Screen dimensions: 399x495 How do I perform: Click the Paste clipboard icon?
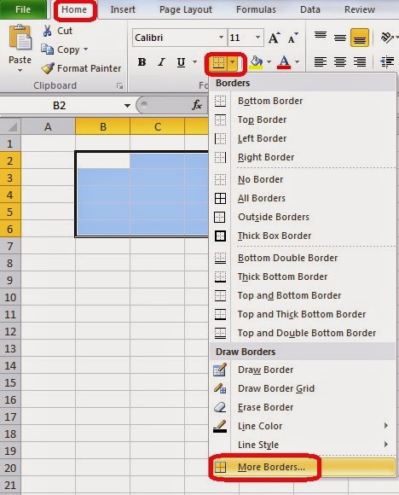click(20, 38)
